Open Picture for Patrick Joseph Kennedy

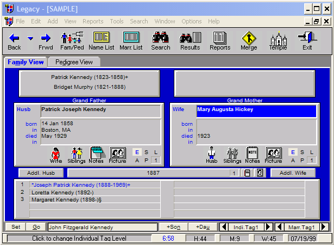tap(118, 155)
